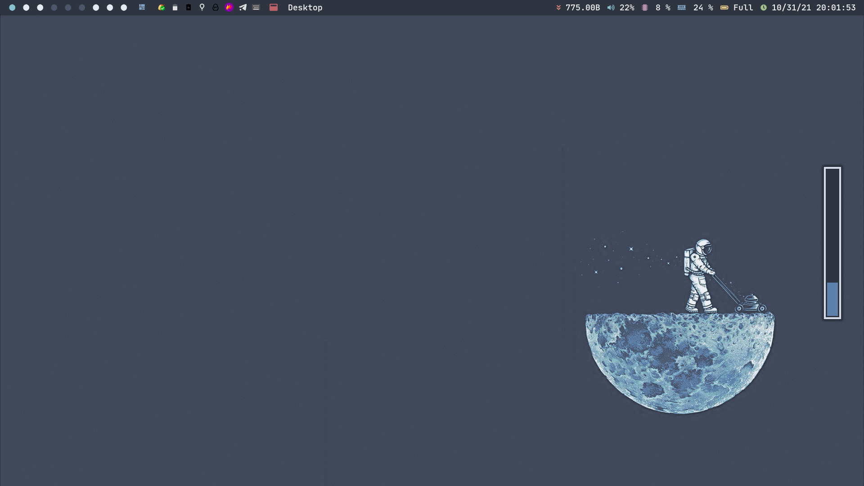Click the battery charging tray icon

point(189,7)
